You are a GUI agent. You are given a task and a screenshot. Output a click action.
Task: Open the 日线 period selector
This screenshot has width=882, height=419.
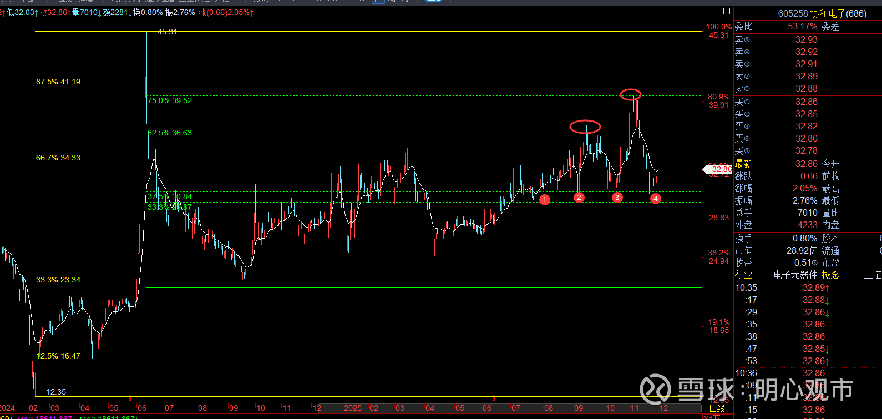point(717,408)
